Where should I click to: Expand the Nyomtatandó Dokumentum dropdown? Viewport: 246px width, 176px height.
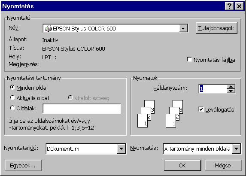pyautogui.click(x=121, y=149)
